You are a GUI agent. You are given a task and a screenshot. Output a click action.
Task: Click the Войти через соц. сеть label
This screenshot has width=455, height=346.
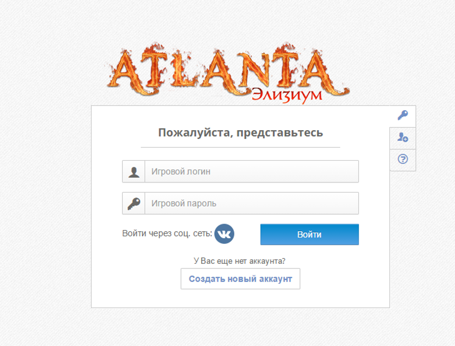point(167,234)
